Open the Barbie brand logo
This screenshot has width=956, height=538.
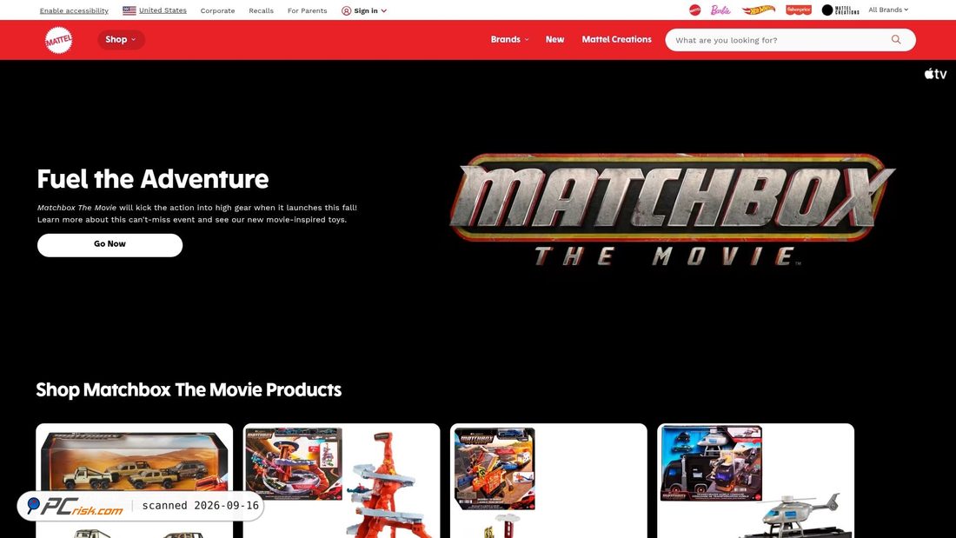coord(720,10)
